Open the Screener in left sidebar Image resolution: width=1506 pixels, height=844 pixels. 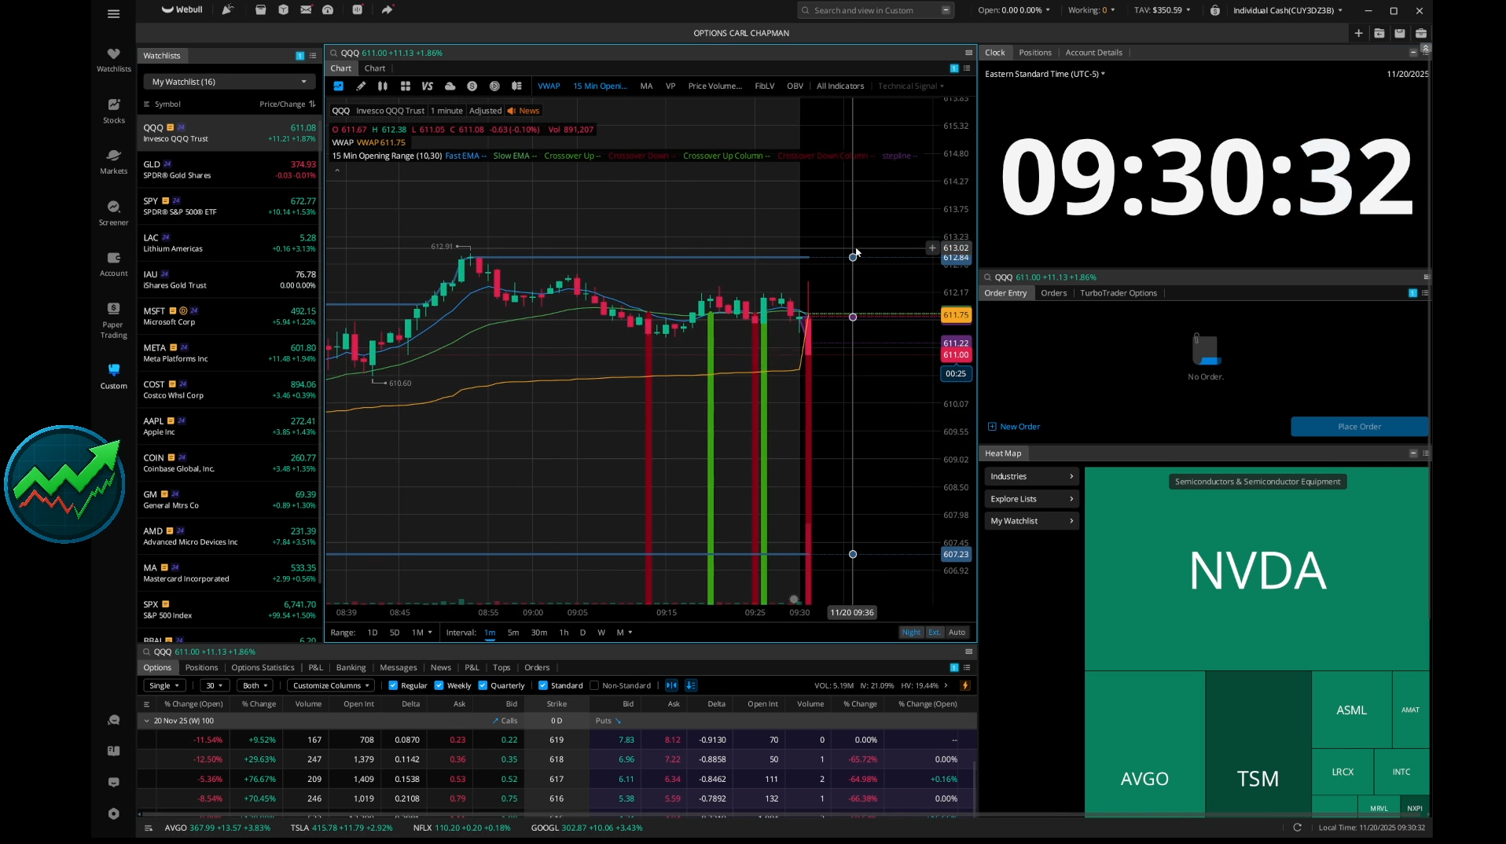point(114,212)
